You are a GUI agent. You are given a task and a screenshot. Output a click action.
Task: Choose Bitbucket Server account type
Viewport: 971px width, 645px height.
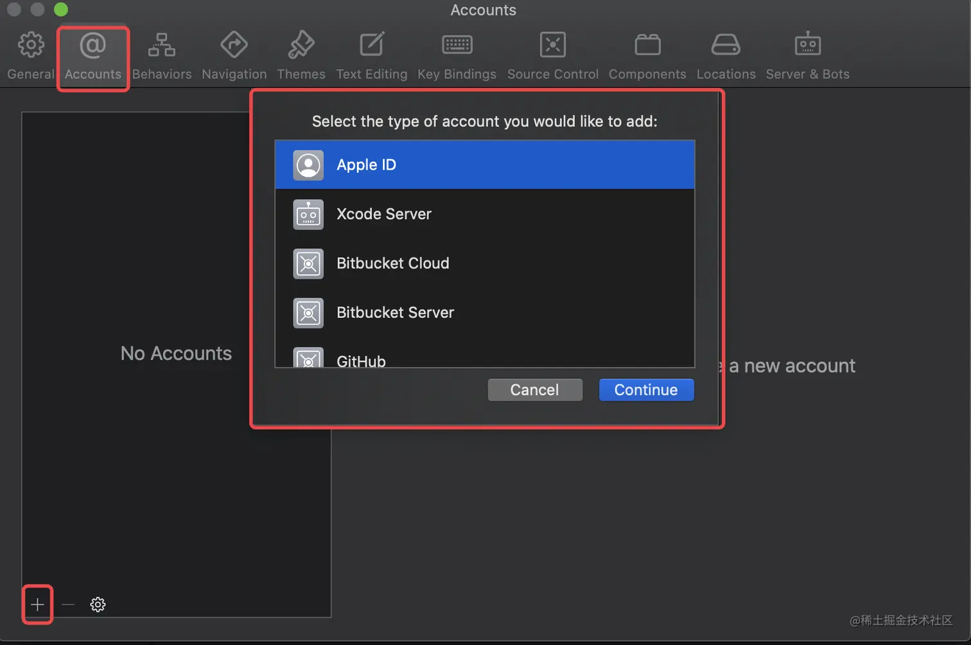point(485,312)
